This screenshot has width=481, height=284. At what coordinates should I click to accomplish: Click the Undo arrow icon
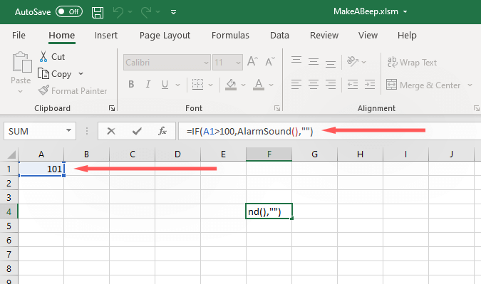118,12
